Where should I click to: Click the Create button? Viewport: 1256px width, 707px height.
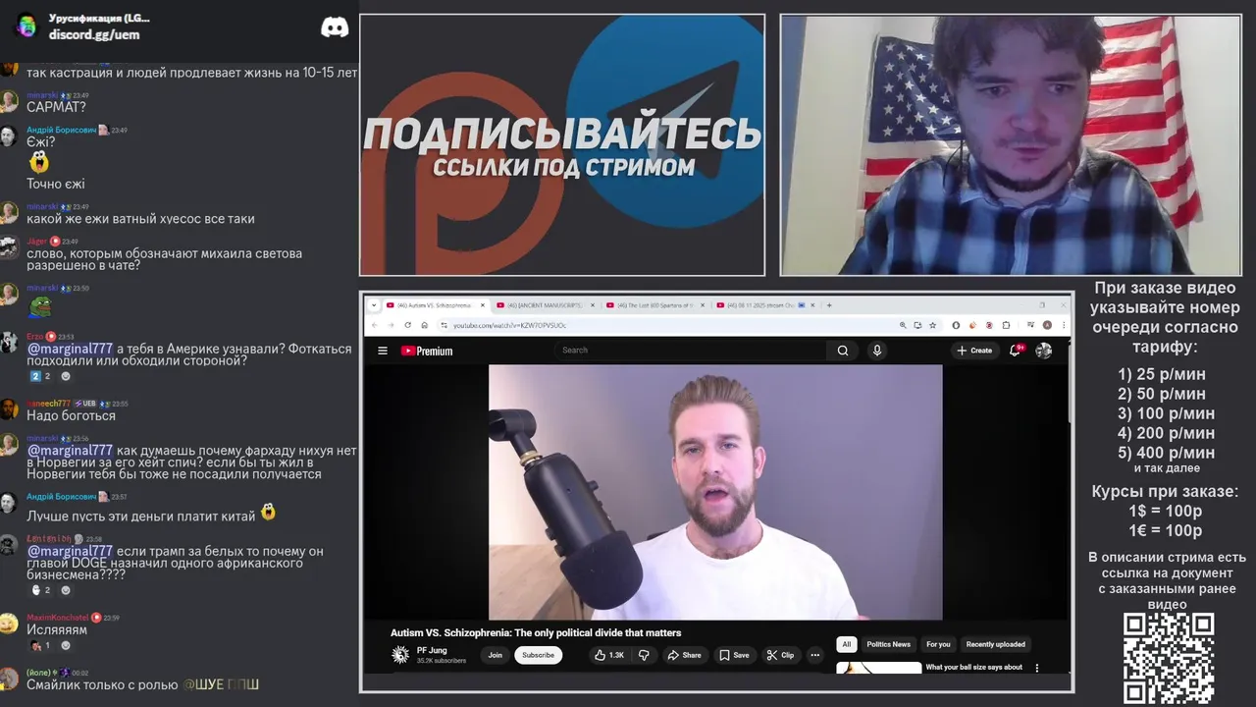974,351
